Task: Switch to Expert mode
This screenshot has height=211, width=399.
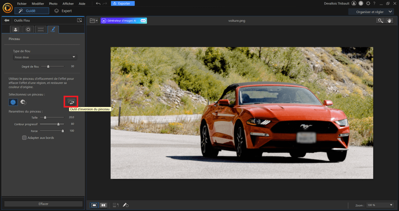Action: click(x=63, y=11)
